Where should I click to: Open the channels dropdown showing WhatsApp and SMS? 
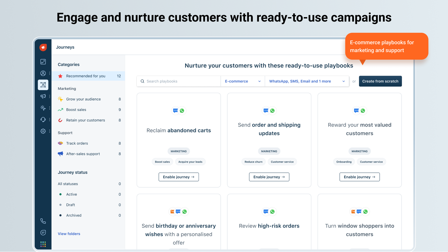pyautogui.click(x=307, y=81)
